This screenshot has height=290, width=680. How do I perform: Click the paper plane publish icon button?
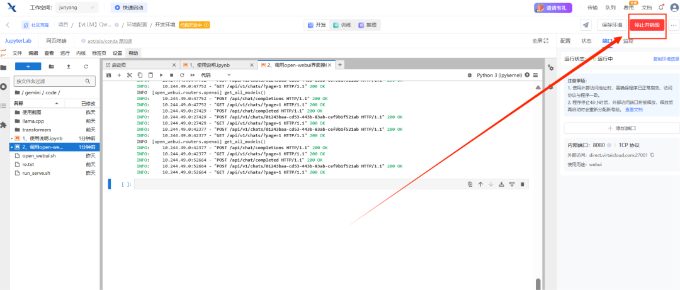(586, 25)
